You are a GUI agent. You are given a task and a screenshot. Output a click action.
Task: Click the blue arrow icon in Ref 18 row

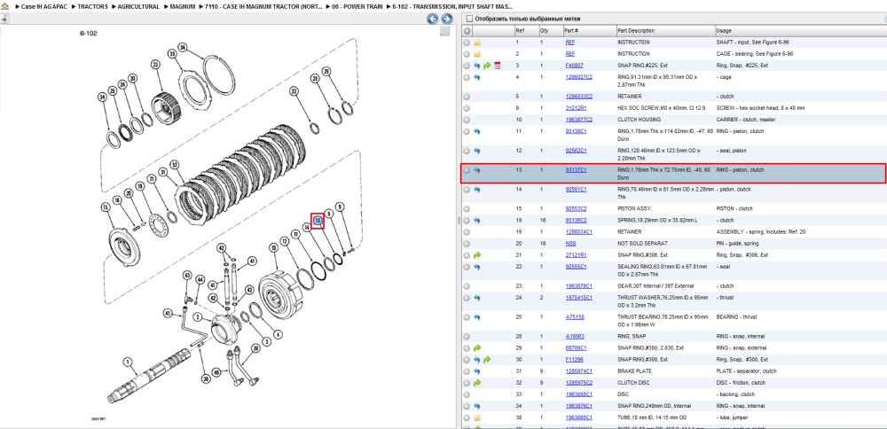coord(477,221)
